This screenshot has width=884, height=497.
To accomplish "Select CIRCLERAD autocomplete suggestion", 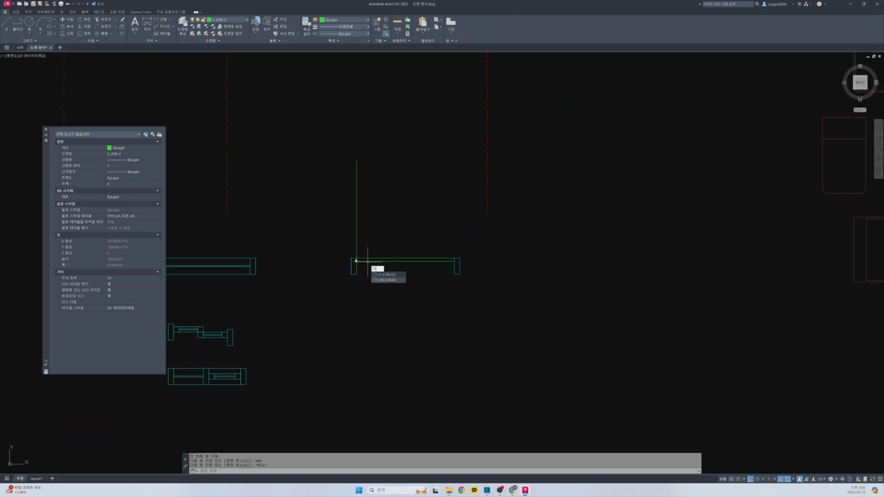I will [389, 280].
